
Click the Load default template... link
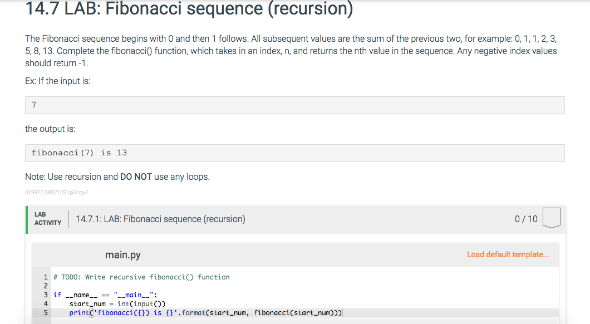(507, 254)
